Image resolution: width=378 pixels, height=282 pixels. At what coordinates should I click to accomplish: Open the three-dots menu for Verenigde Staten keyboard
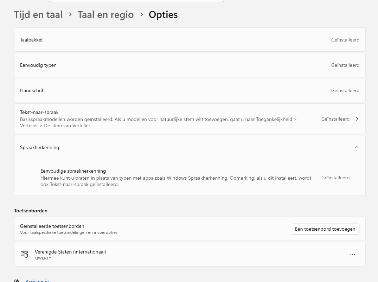tap(352, 254)
